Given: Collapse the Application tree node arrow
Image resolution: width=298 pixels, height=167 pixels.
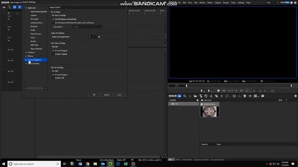Looking at the screenshot, I should point(26,8).
